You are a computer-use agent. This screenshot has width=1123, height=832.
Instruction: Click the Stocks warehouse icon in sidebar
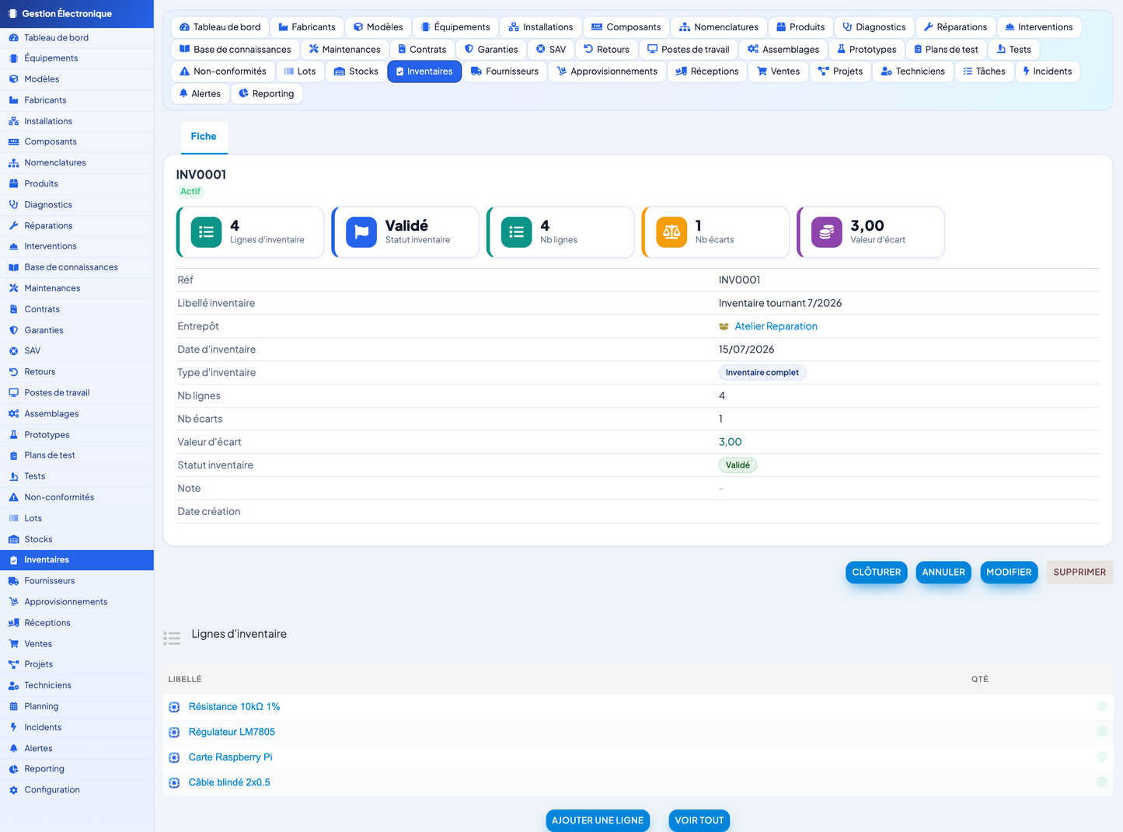[x=13, y=539]
